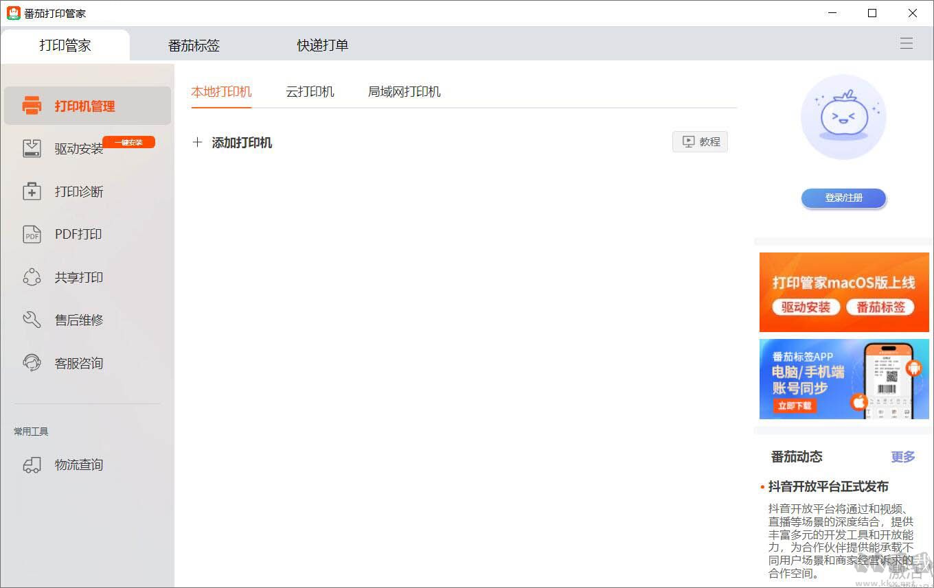Image resolution: width=934 pixels, height=588 pixels.
Task: Select the truck icon for 物流查询
Action: (x=32, y=465)
